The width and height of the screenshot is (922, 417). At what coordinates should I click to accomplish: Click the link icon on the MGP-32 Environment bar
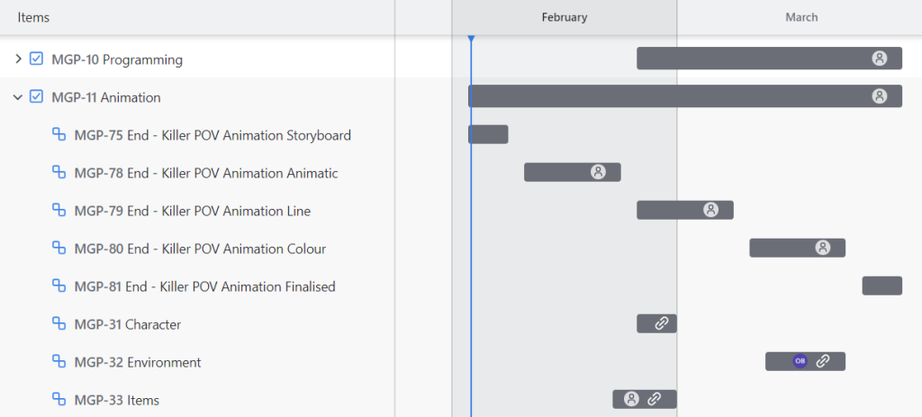coord(823,361)
